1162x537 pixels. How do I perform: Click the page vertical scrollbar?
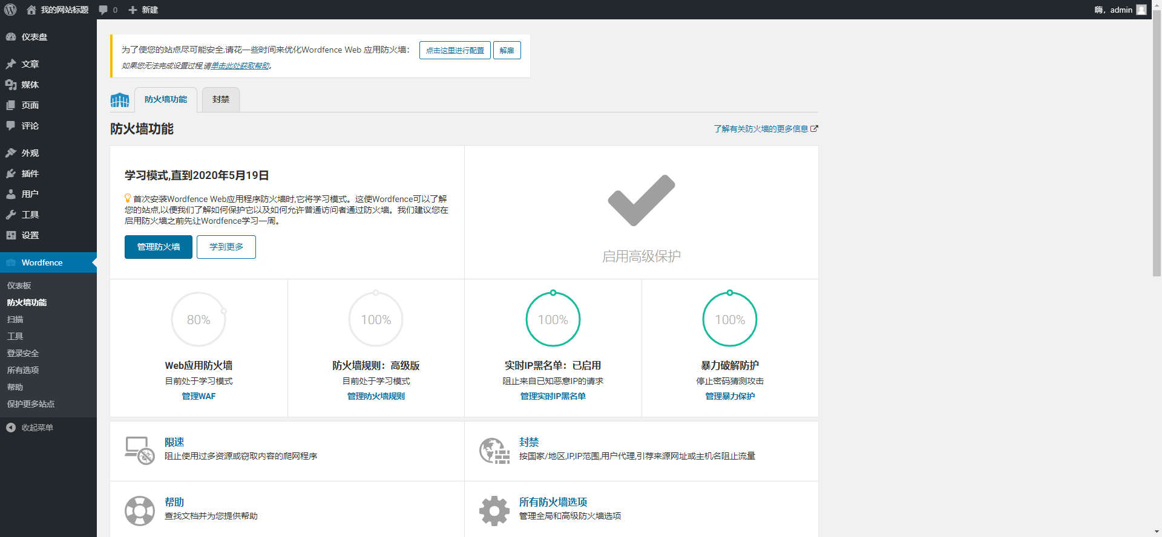1157,143
